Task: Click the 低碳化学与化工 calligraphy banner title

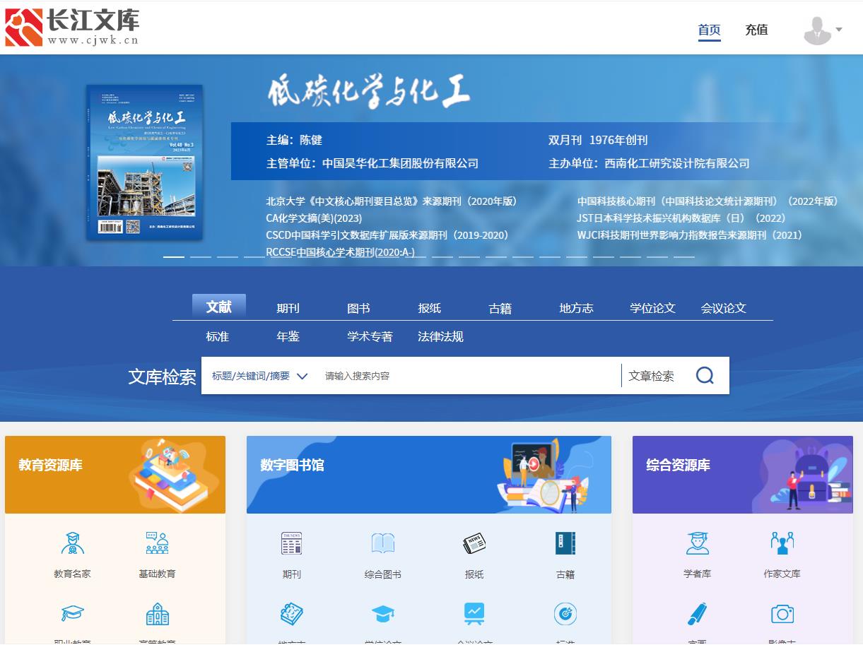Action: (368, 93)
